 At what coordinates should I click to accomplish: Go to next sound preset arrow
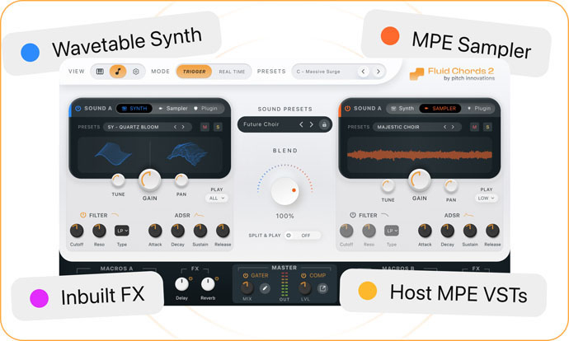311,124
